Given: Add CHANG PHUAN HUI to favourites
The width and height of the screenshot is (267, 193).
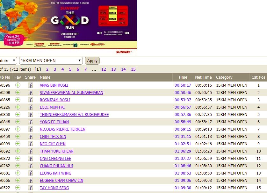Looking at the screenshot, I should [18, 166].
